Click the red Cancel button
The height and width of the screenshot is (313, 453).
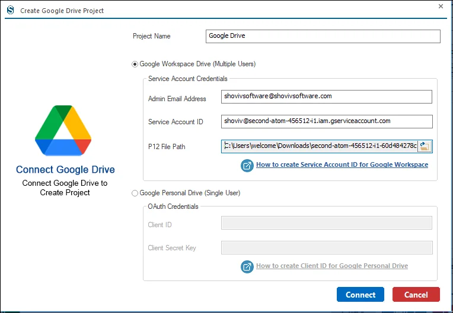tap(416, 295)
